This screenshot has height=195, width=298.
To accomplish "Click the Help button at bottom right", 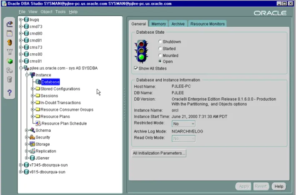I will [x=279, y=186].
